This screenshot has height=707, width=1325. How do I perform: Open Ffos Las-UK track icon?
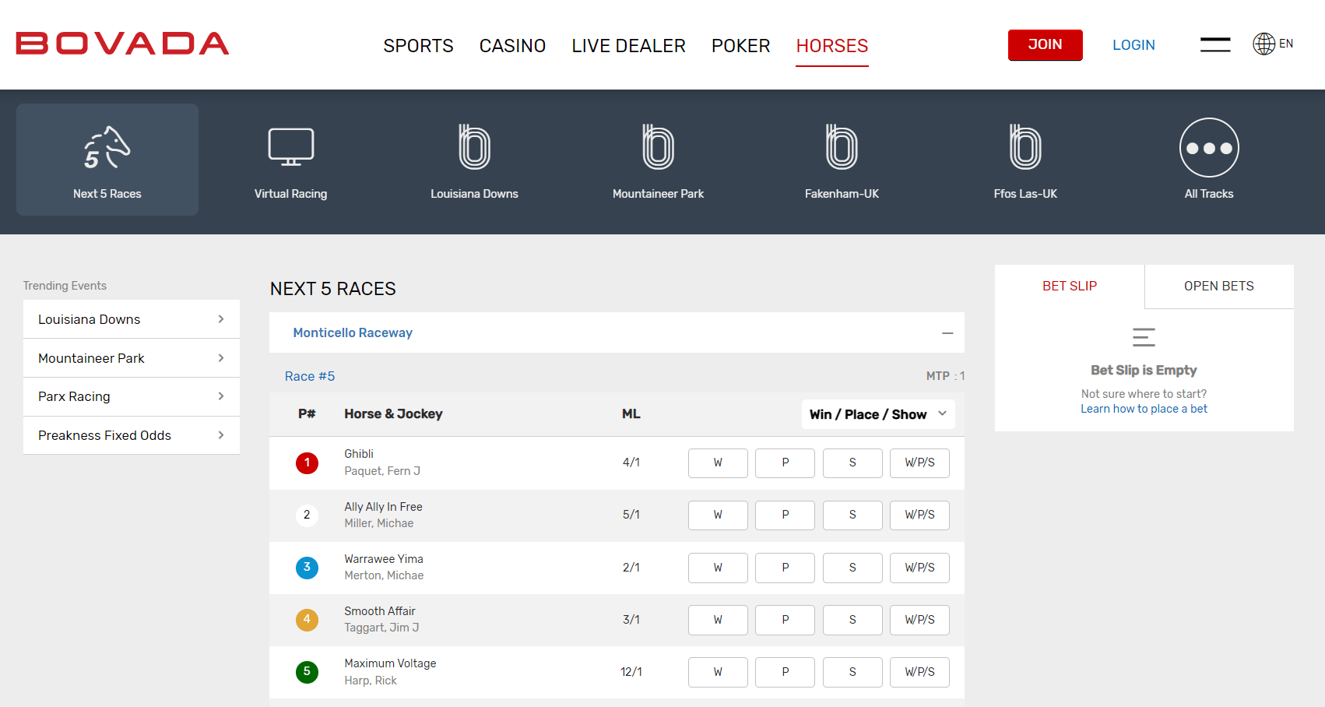click(1025, 147)
